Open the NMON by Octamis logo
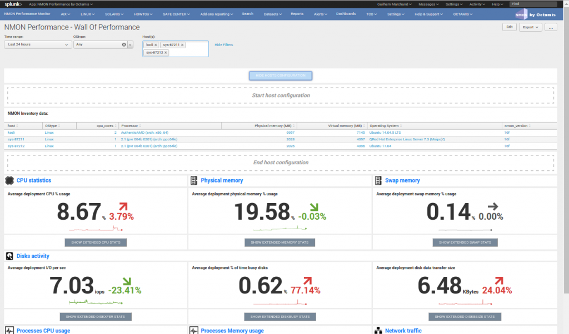 [x=536, y=14]
